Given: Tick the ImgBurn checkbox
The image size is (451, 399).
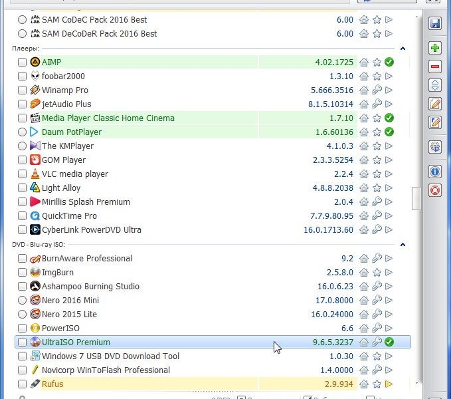Looking at the screenshot, I should 22,273.
